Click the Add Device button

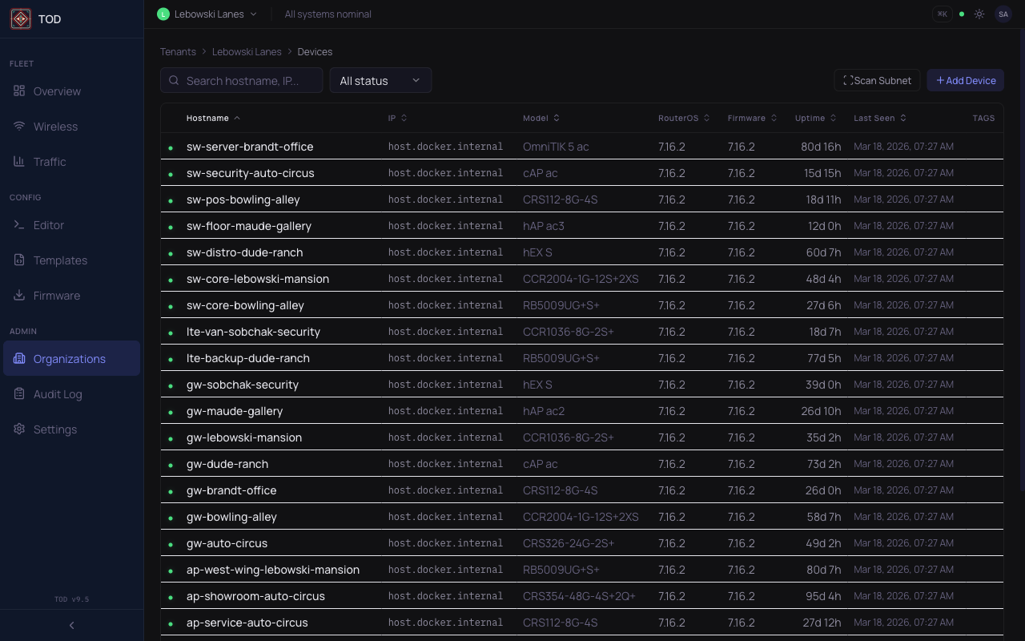[965, 80]
